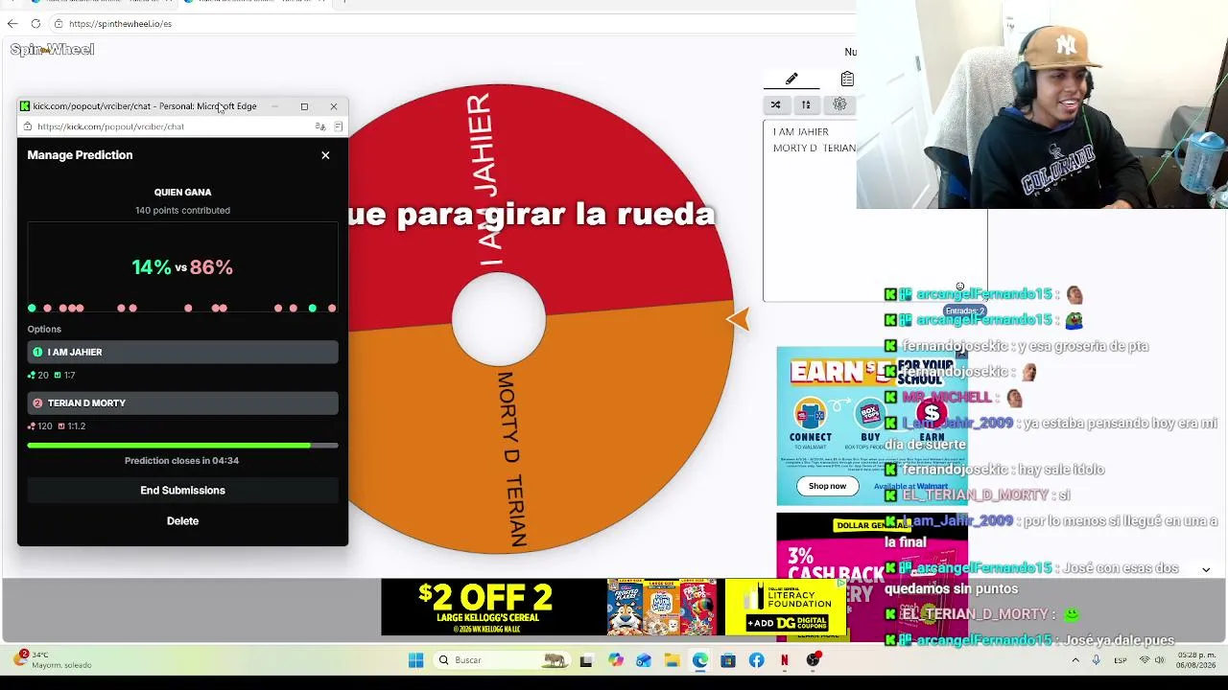The width and height of the screenshot is (1228, 690).
Task: Select the TERIAN D MORTY prediction option
Action: point(182,403)
